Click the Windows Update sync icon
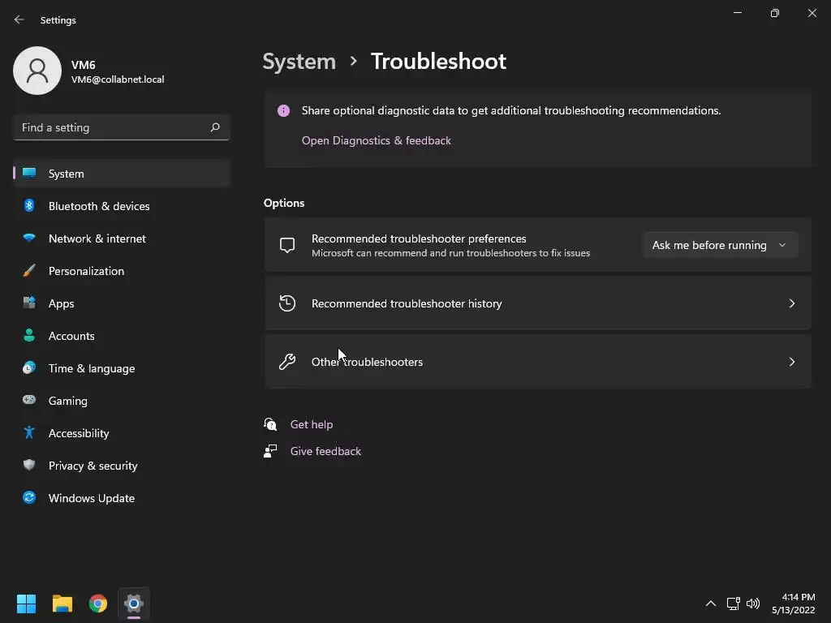 (29, 498)
